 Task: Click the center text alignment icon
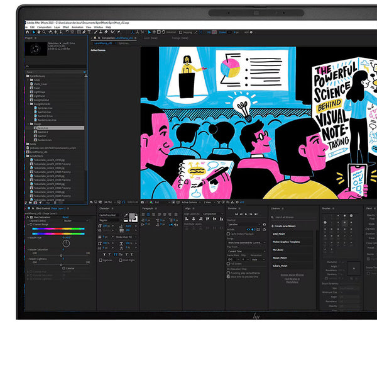point(148,214)
